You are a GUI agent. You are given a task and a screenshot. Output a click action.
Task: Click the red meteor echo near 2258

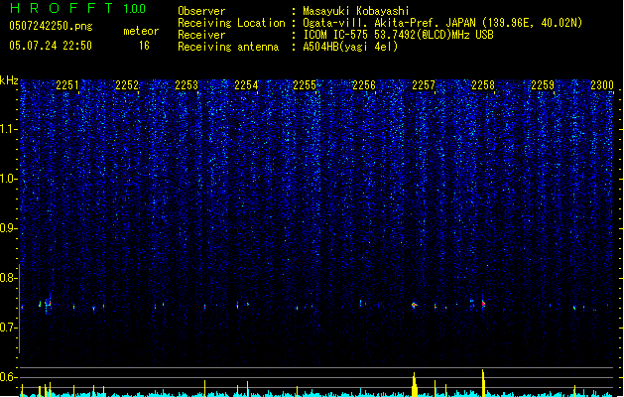click(483, 304)
